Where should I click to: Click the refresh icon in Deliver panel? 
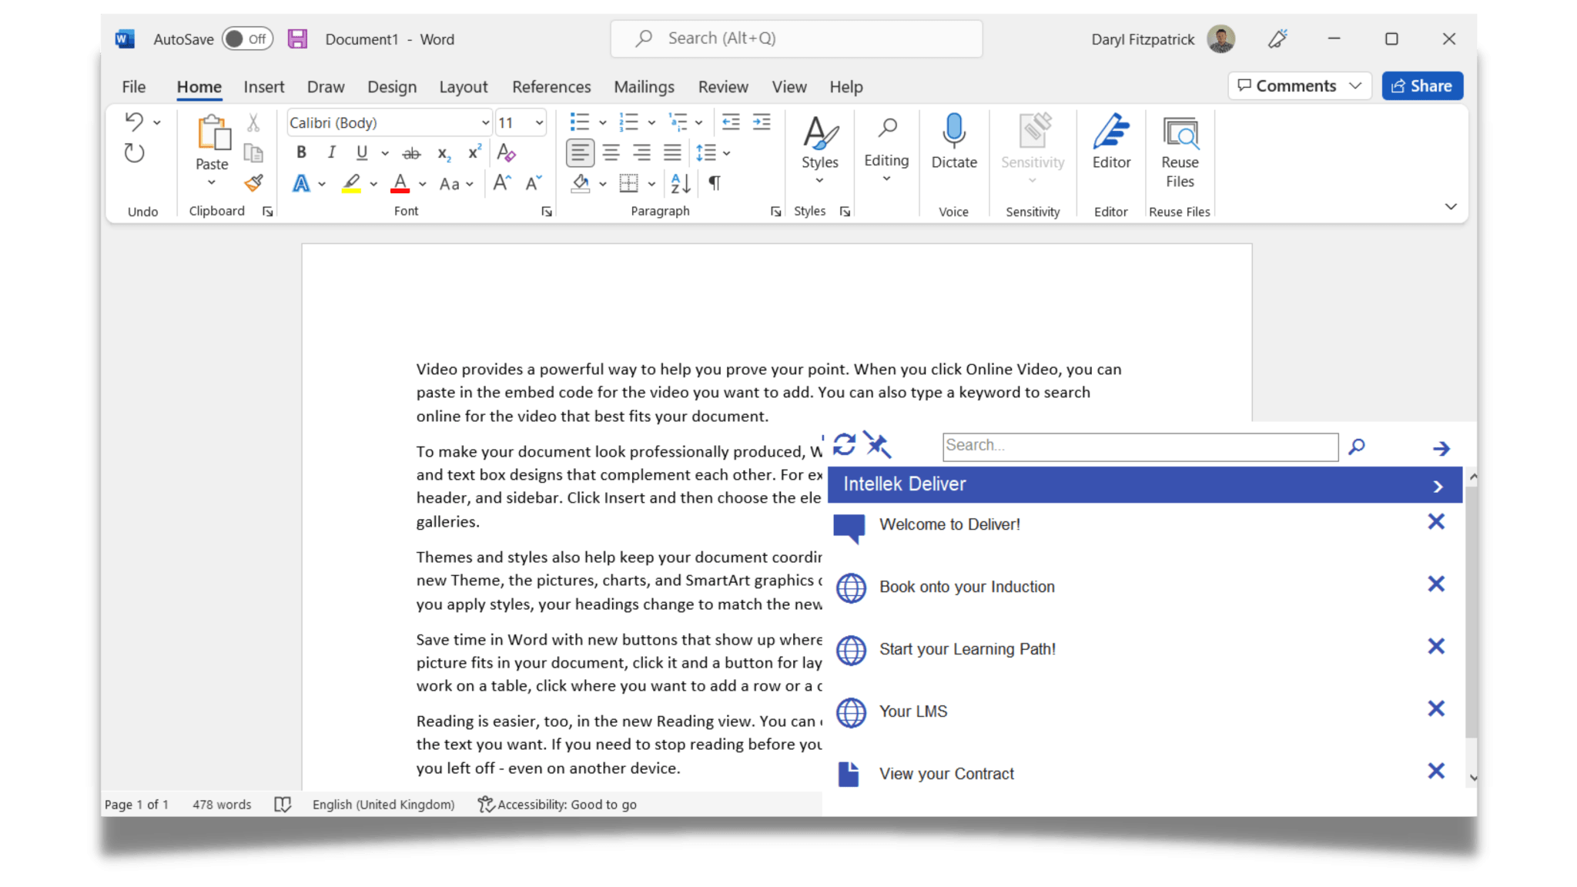coord(844,444)
